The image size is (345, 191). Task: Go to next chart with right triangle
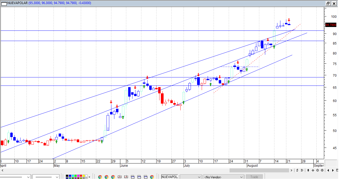click(x=333, y=170)
